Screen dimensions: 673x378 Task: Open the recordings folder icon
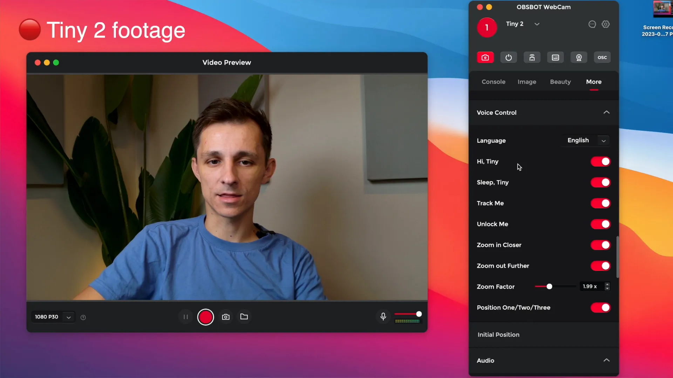point(244,317)
